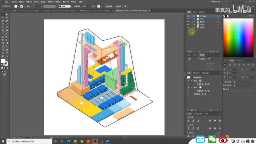The image size is (256, 144).
Task: Open File Explorer from the taskbar
Action: click(x=75, y=141)
